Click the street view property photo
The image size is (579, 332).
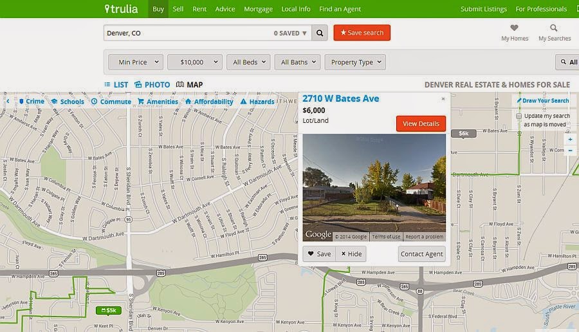[374, 188]
